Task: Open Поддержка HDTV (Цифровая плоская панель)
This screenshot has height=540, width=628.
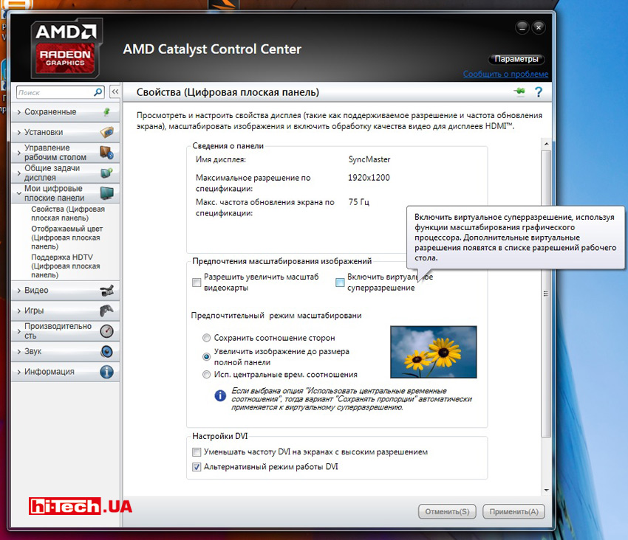Action: point(66,266)
